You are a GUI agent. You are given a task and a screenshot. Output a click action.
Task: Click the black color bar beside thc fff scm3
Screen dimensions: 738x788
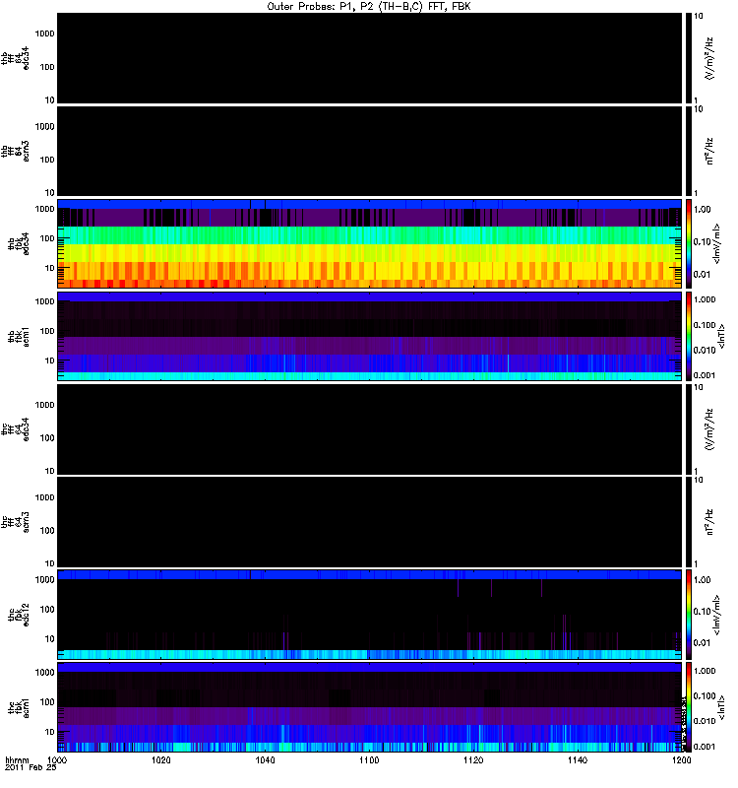click(689, 522)
